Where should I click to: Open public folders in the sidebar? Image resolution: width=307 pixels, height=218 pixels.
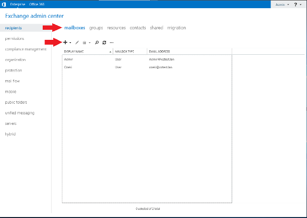click(16, 102)
